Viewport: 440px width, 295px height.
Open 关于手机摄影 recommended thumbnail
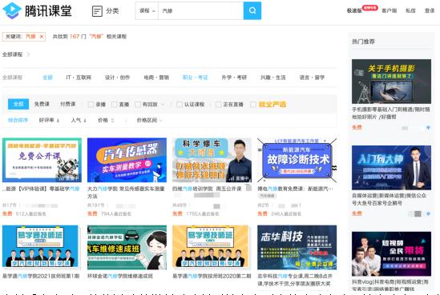391,82
